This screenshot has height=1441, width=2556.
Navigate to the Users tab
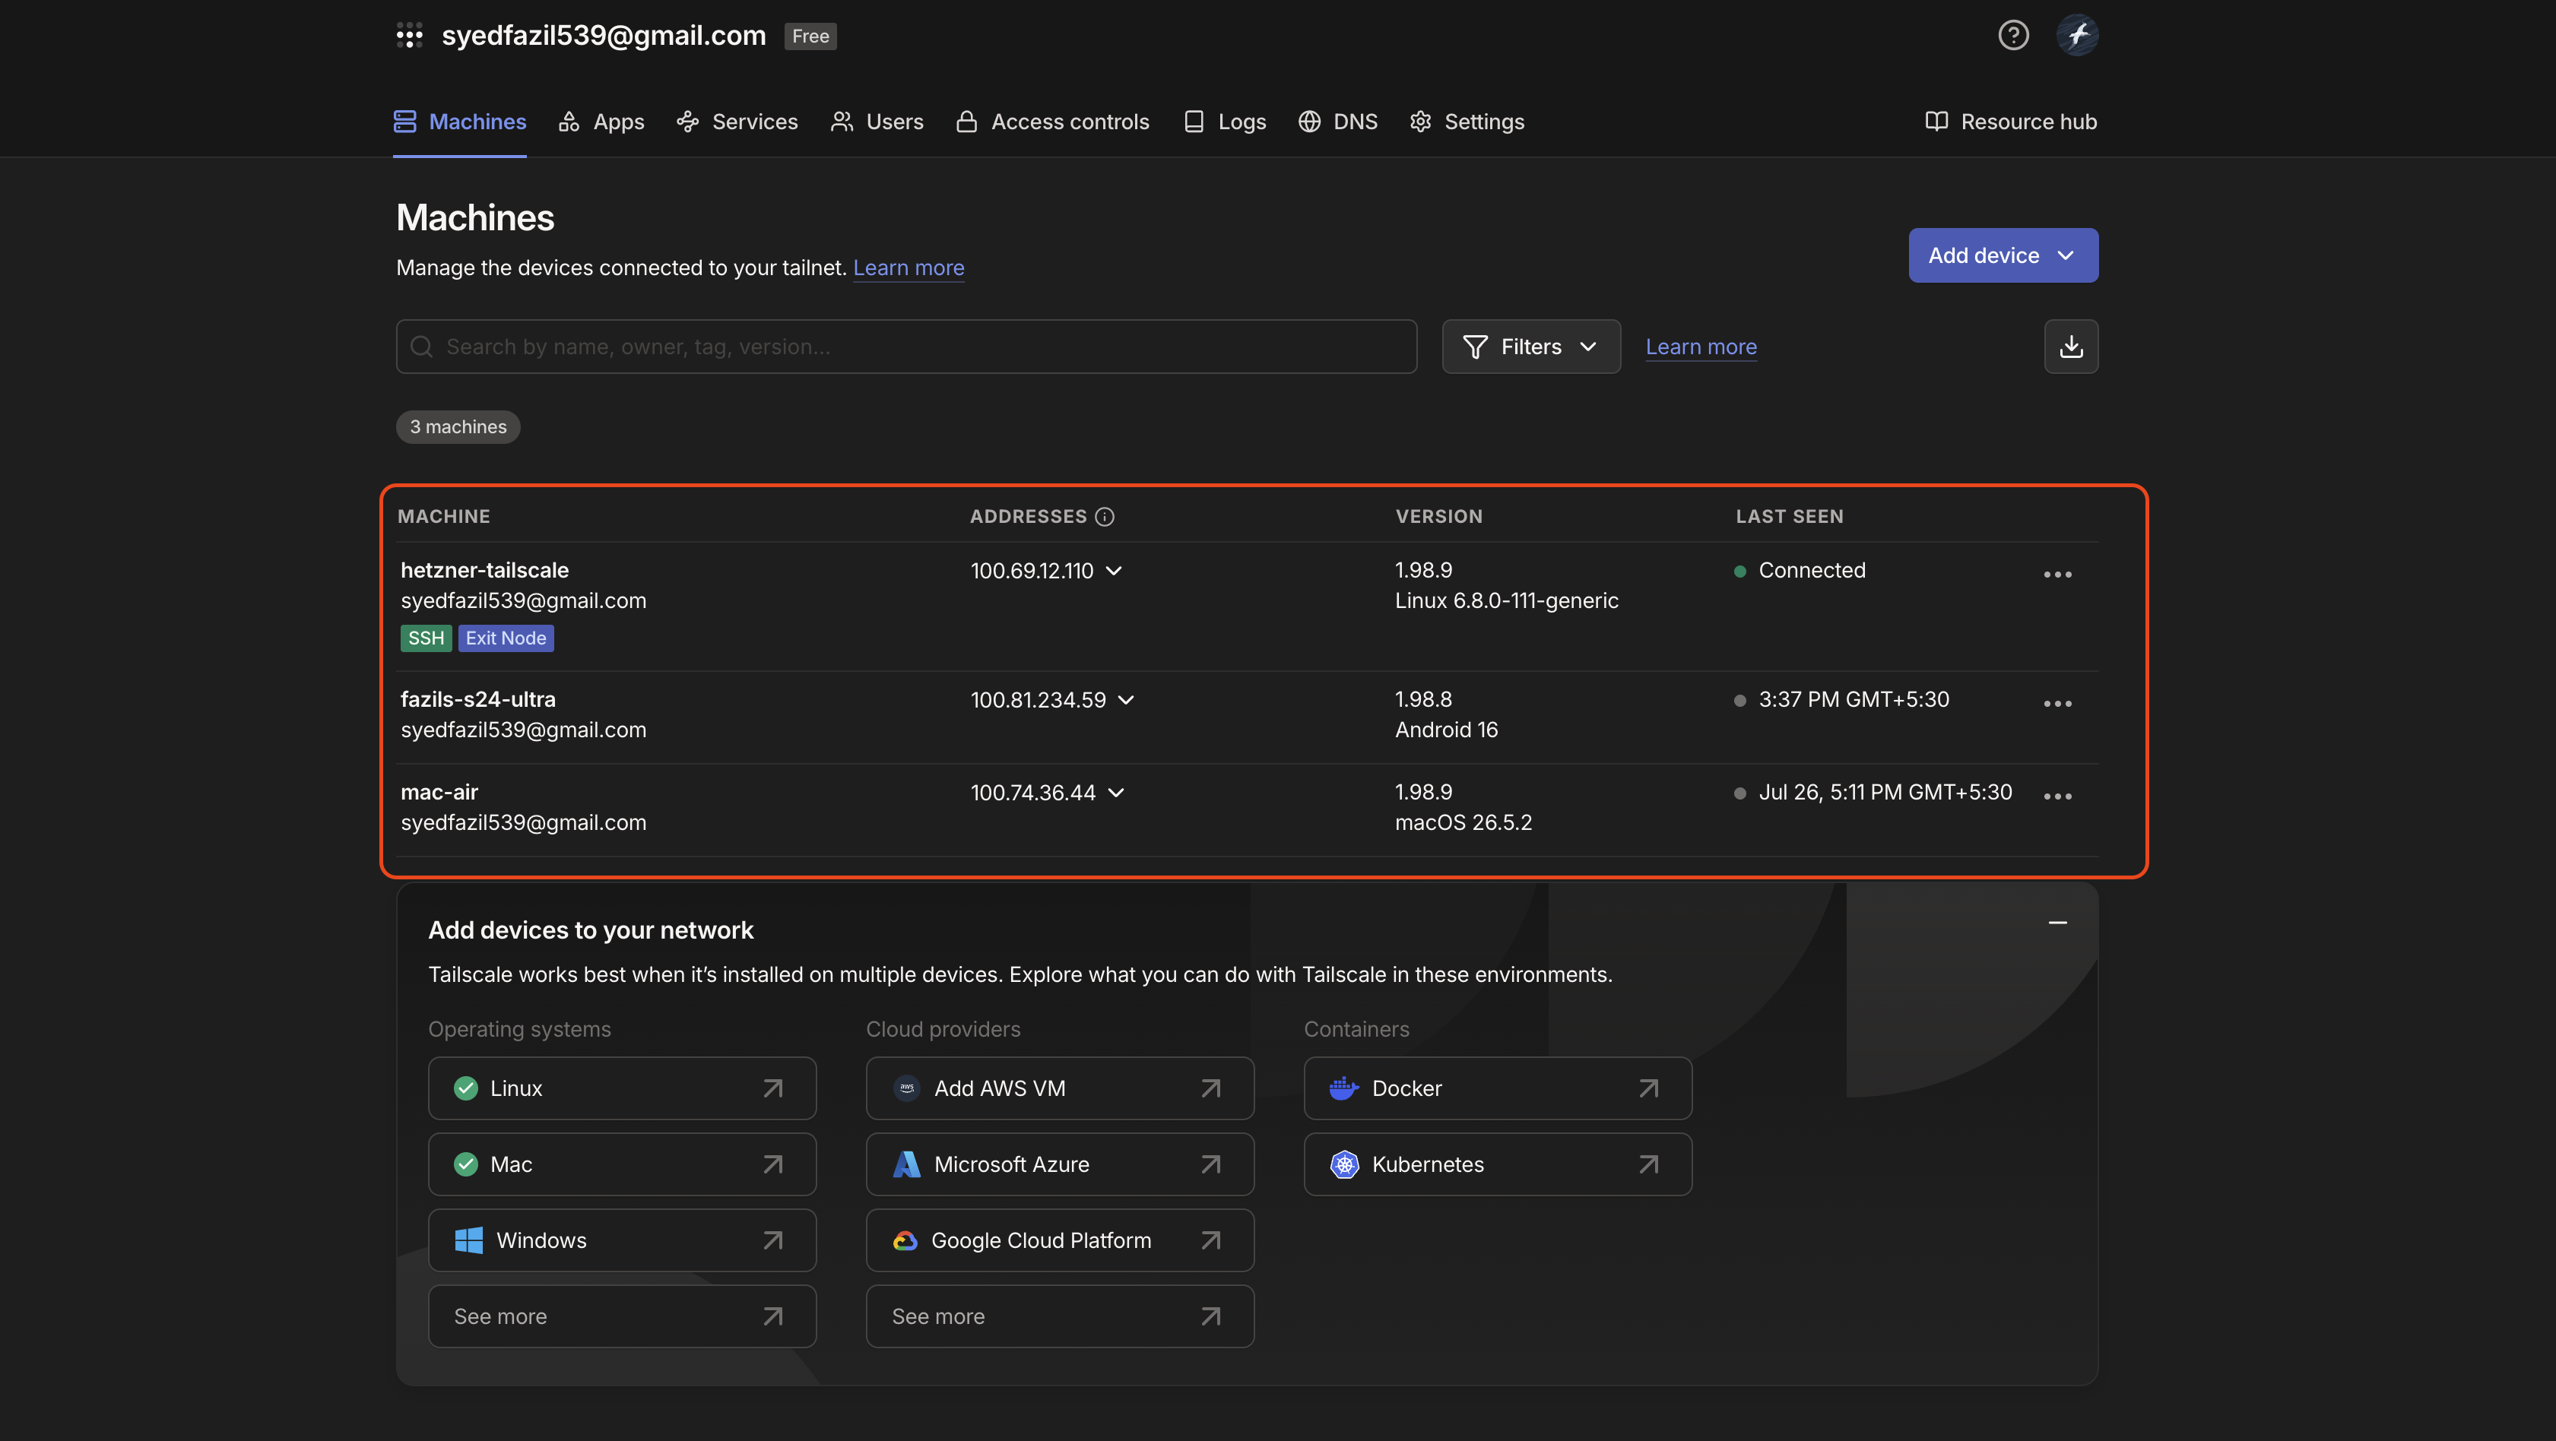(877, 121)
